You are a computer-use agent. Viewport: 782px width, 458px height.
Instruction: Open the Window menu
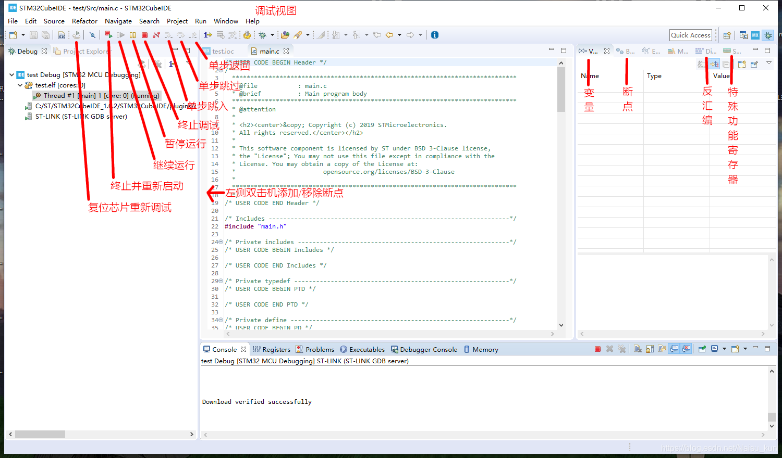(x=226, y=21)
